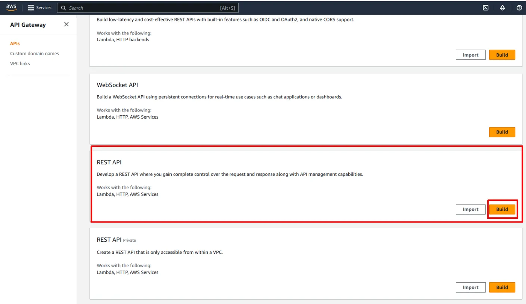Go to VPC links in the sidebar
Screen dimensions: 526x304
point(20,64)
